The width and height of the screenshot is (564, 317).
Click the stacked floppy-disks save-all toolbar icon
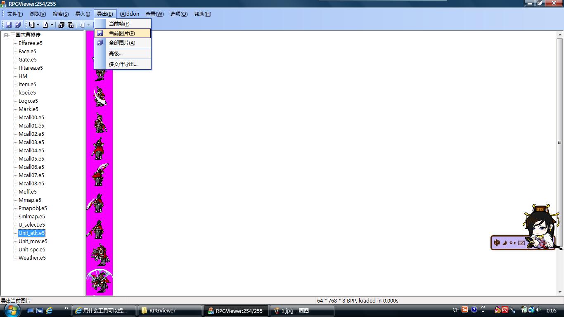click(18, 25)
